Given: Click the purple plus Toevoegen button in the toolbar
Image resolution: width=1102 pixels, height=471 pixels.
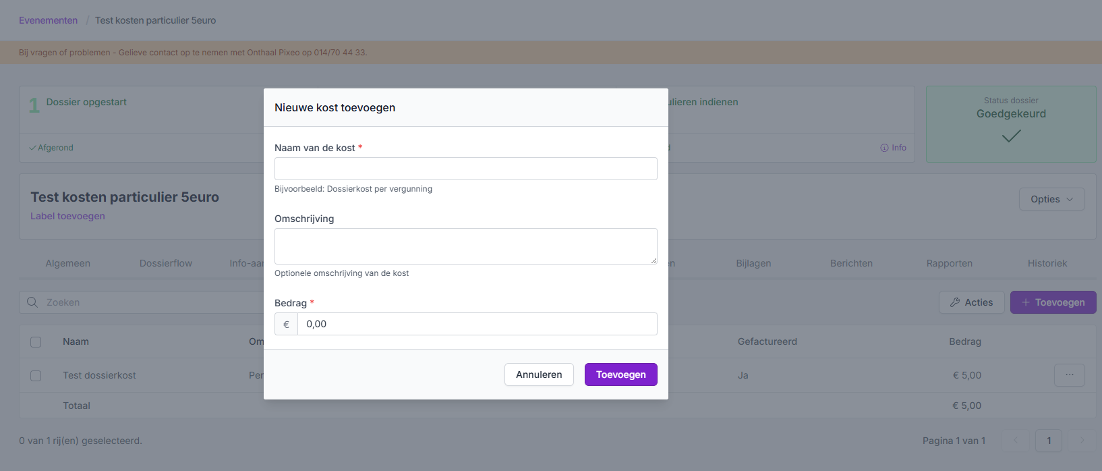Looking at the screenshot, I should click(x=1053, y=302).
